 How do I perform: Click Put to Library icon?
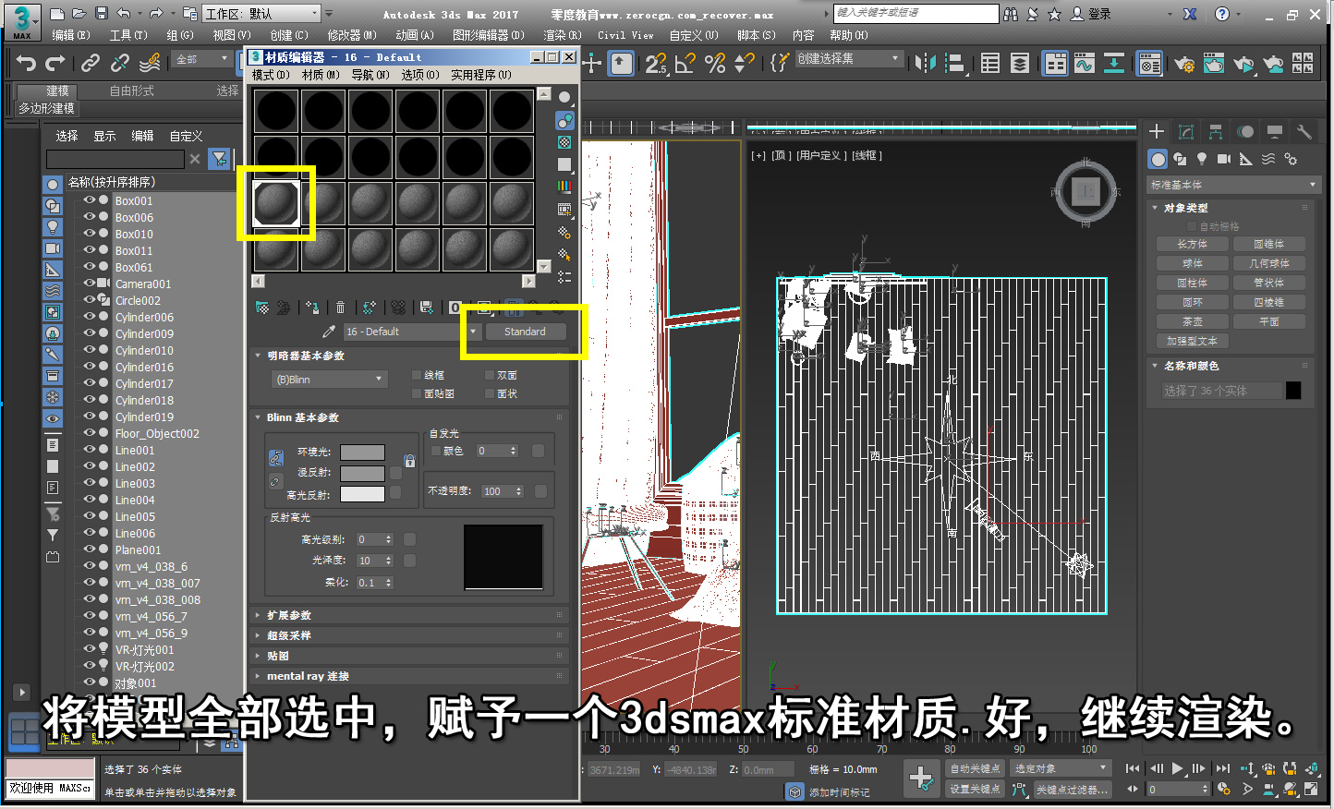(x=426, y=308)
